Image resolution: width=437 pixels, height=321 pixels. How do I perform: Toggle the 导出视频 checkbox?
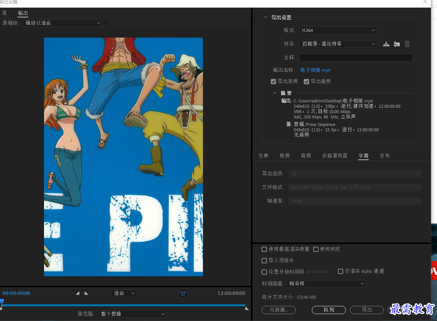coord(273,82)
